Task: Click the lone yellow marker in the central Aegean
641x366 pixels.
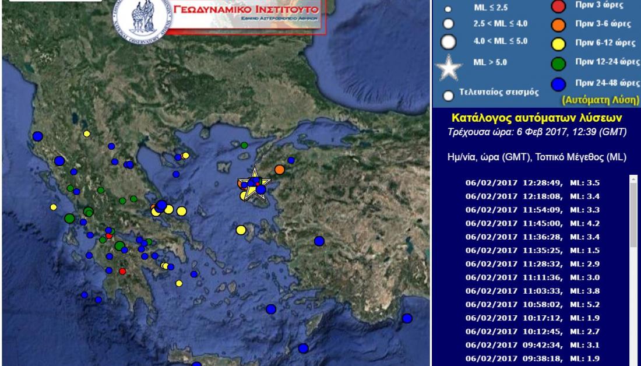Action: pyautogui.click(x=241, y=230)
